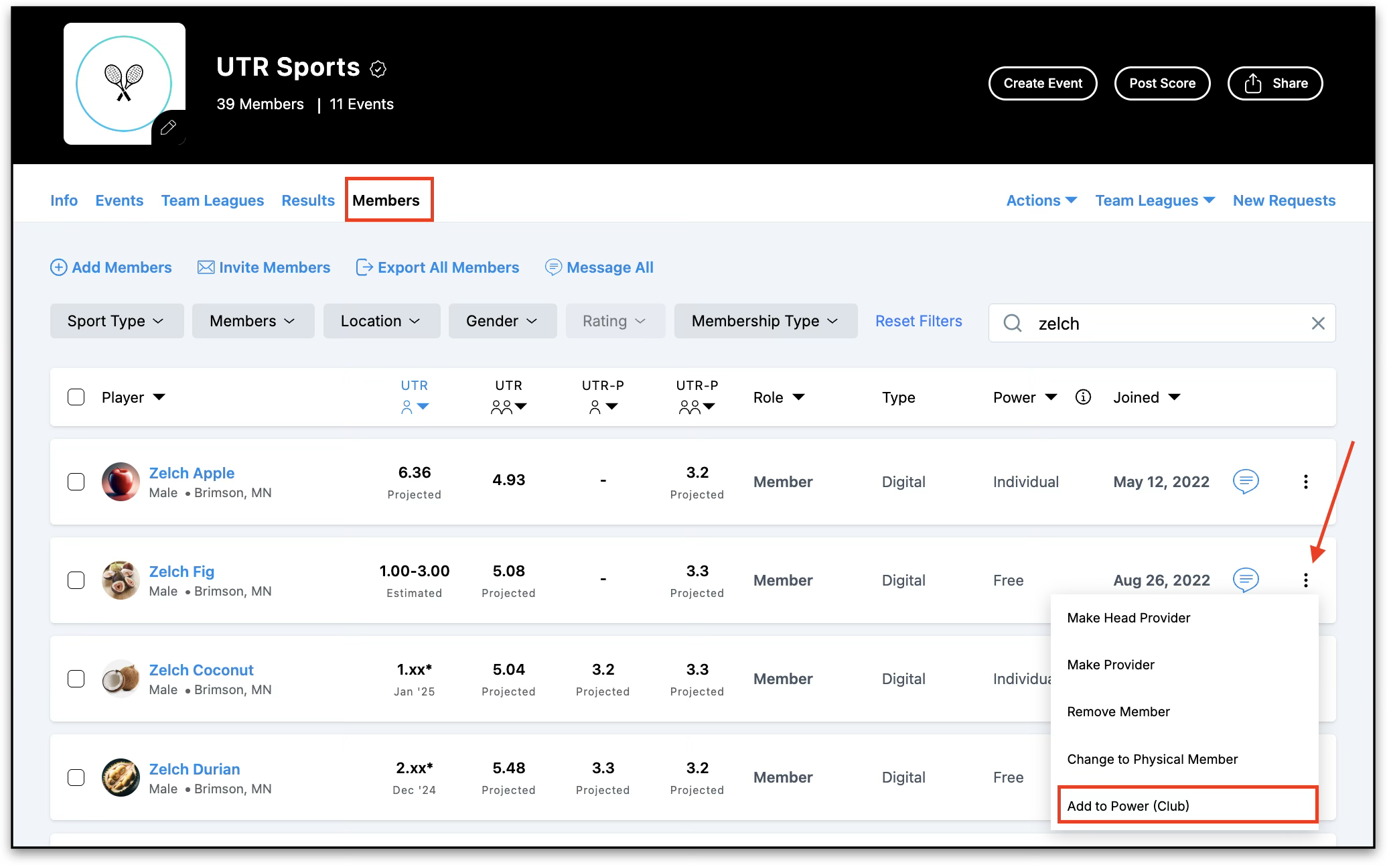
Task: Edit the club logo with pencil icon
Action: click(168, 127)
